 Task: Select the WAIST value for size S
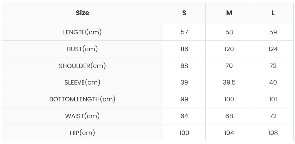[184, 116]
